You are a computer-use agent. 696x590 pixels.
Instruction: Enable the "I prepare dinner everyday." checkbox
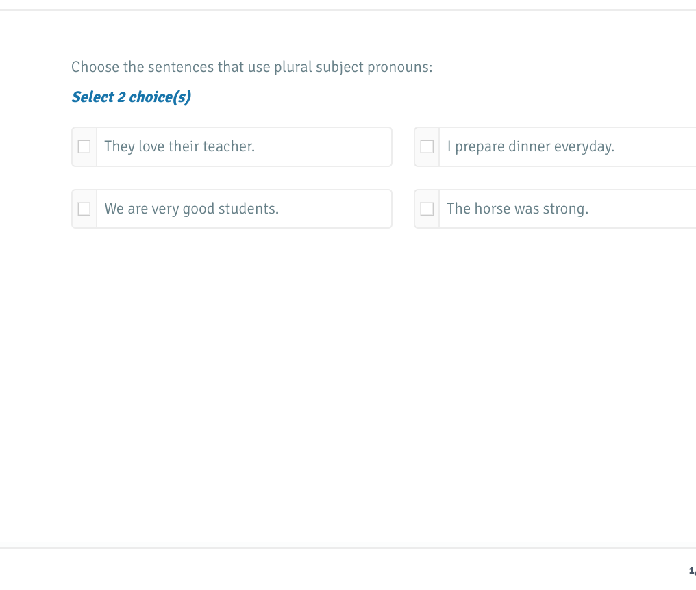tap(427, 146)
